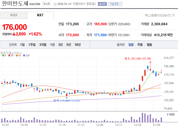Show the 10년 line chart

click(x=78, y=45)
